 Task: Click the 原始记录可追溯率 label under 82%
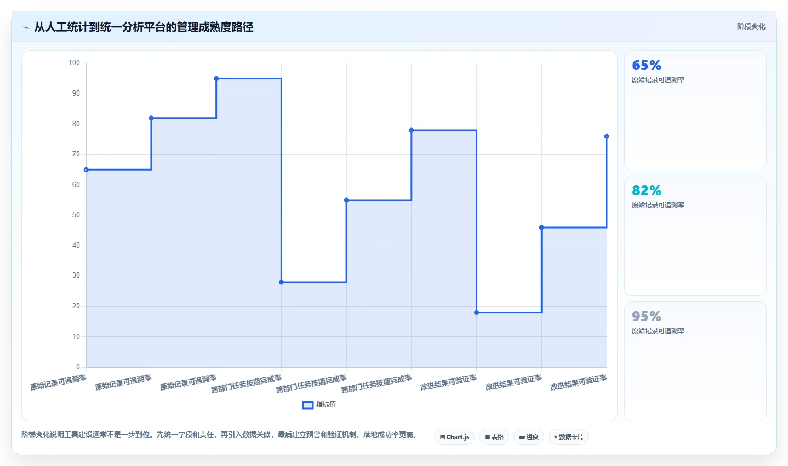658,205
